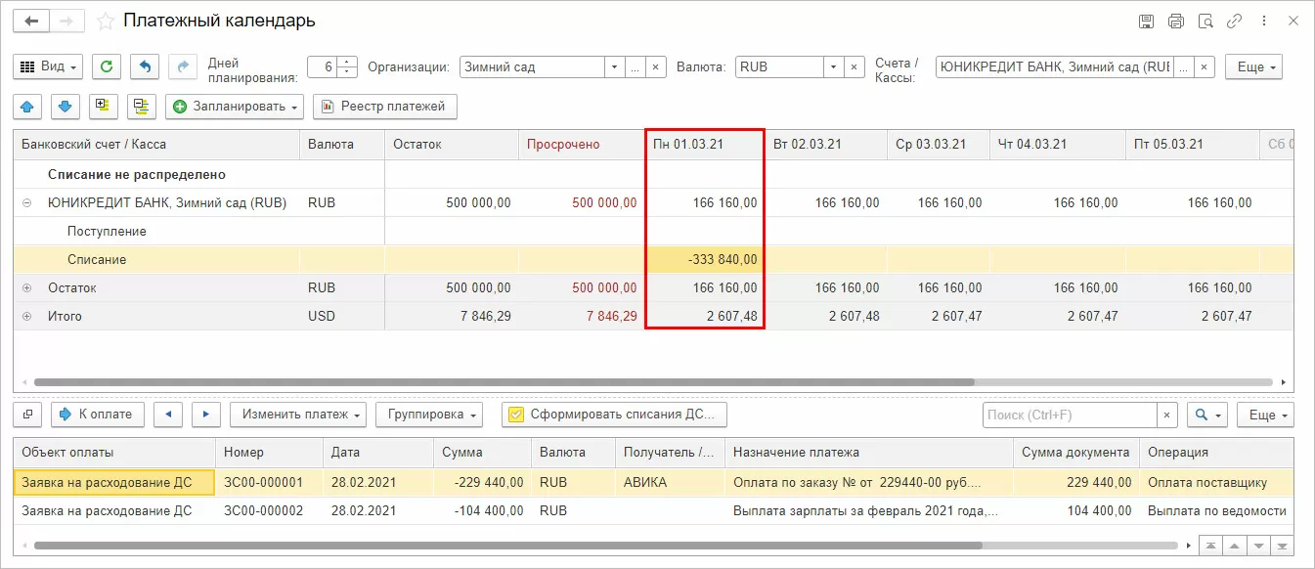The image size is (1315, 569).
Task: Decrease Дней планирования with the down stepper
Action: [x=348, y=72]
